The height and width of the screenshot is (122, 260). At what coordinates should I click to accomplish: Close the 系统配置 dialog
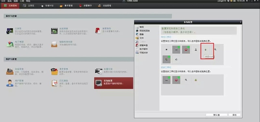[240, 22]
